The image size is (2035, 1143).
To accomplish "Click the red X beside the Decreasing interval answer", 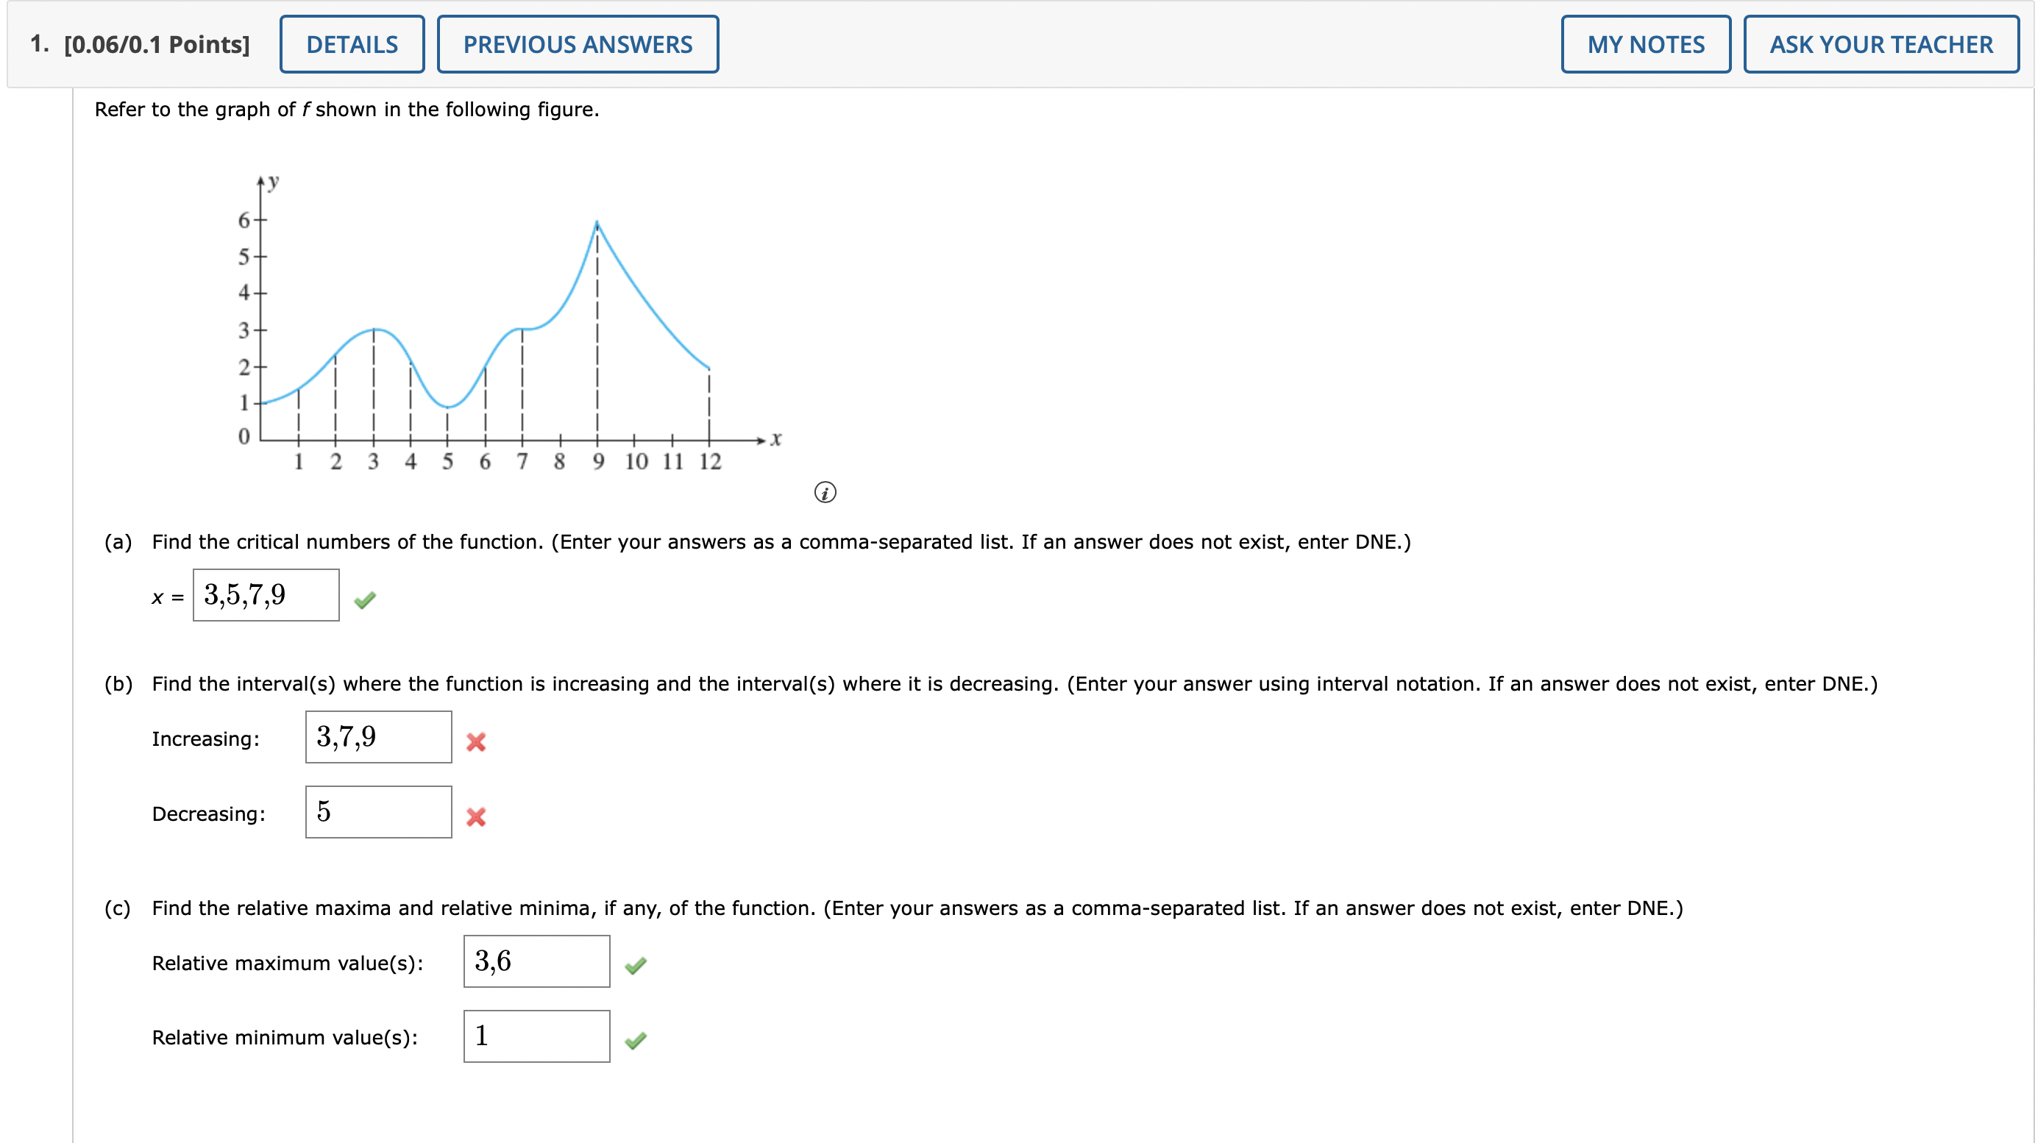I will coord(478,816).
